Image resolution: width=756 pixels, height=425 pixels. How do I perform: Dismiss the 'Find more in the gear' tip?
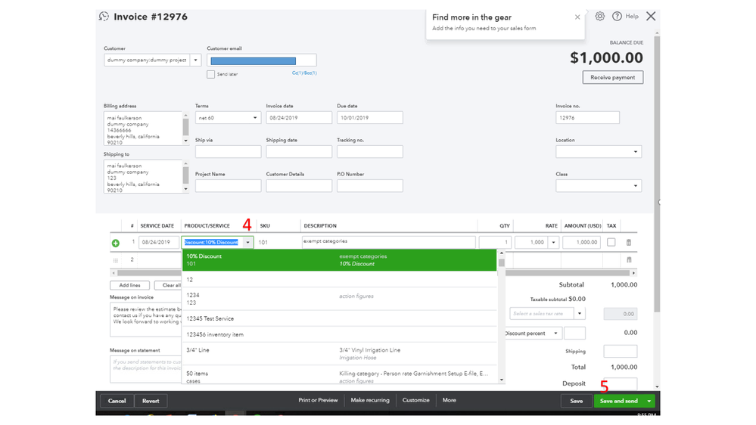[577, 17]
